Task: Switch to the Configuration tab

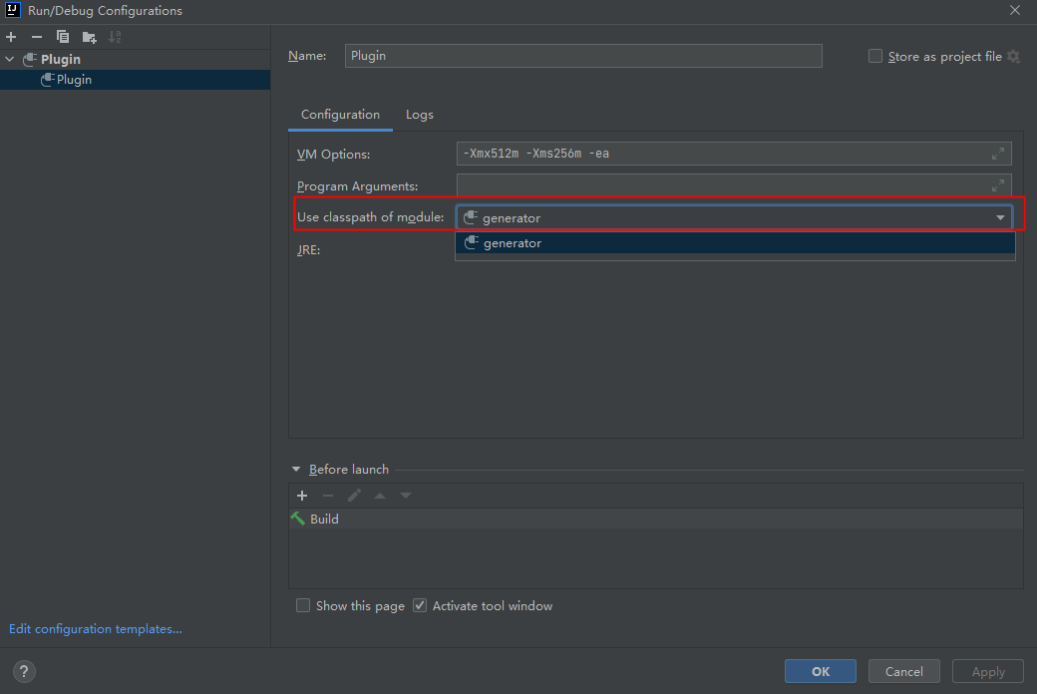Action: pyautogui.click(x=341, y=115)
